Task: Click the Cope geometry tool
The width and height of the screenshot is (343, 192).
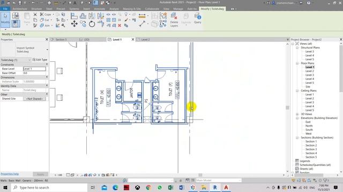Action: click(46, 14)
